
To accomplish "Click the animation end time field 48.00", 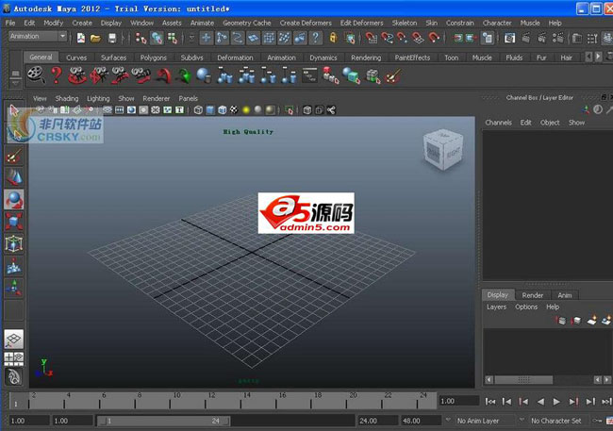I will [x=422, y=421].
